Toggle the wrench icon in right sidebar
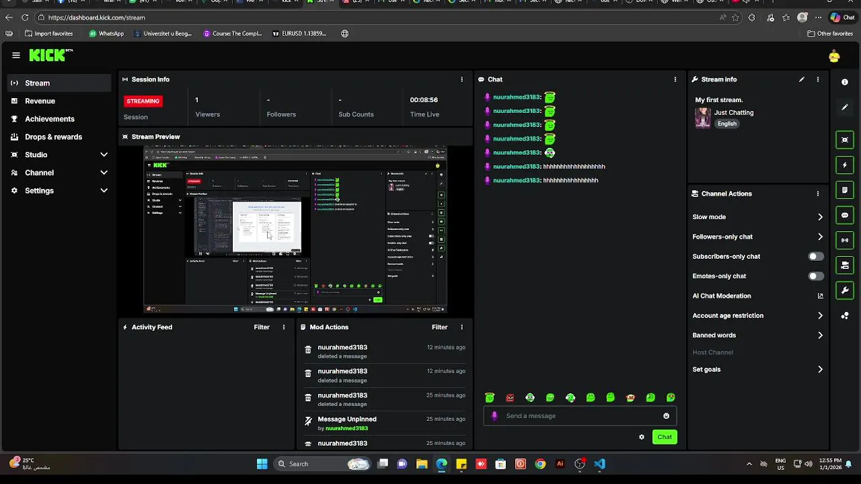The image size is (861, 484). tap(845, 290)
